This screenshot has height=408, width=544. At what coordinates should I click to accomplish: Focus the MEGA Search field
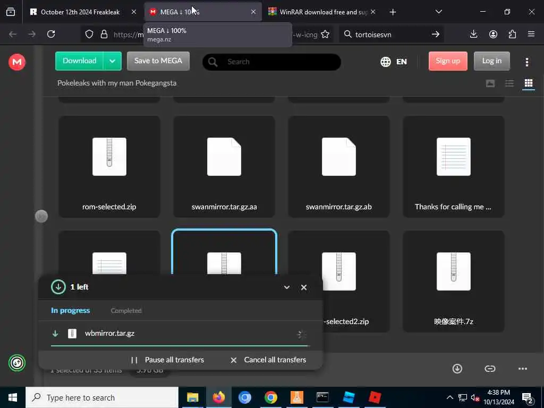[271, 62]
